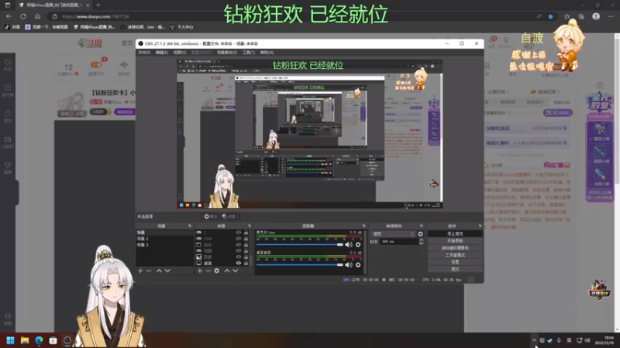Open browser profile avatar
The width and height of the screenshot is (620, 348).
[596, 16]
